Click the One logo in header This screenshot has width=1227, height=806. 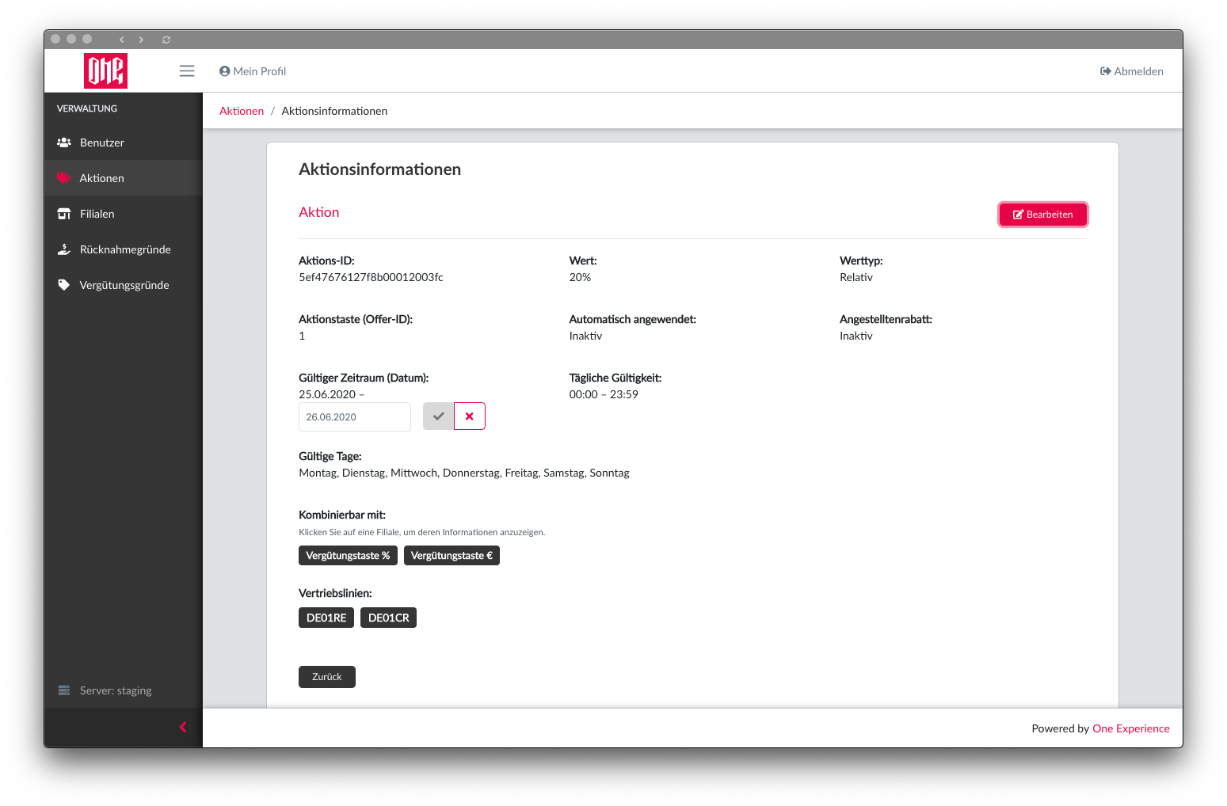point(105,70)
